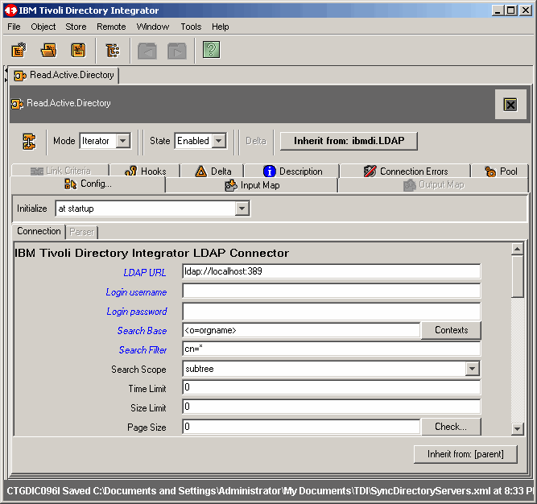Open the Description tab with info icon
This screenshot has height=504, width=537.
click(292, 171)
